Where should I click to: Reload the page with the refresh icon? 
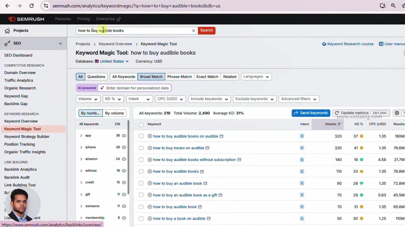point(31,6)
